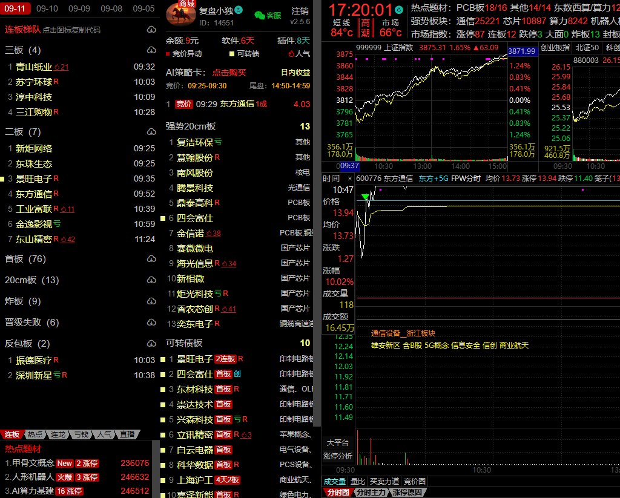Click the 09:37 time cursor label
The height and width of the screenshot is (498, 620).
(x=349, y=166)
